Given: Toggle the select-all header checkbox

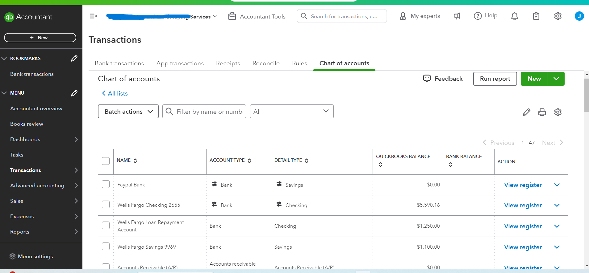Looking at the screenshot, I should tap(106, 161).
